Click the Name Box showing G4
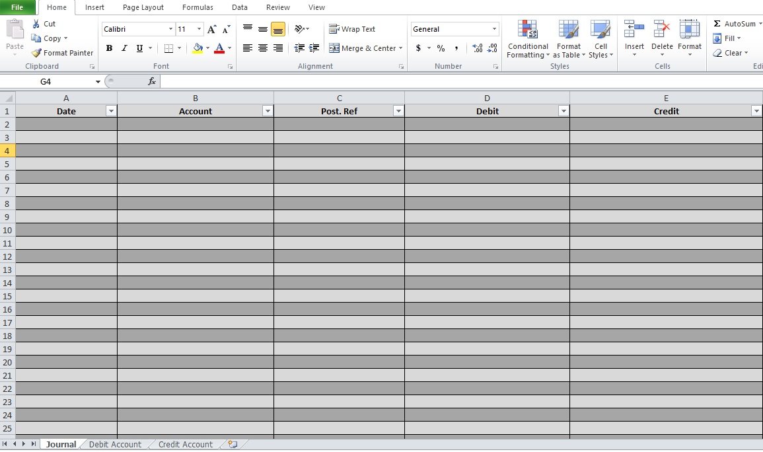 click(46, 82)
